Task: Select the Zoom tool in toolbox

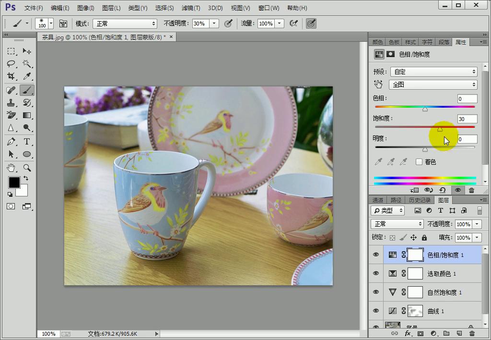Action: click(27, 168)
